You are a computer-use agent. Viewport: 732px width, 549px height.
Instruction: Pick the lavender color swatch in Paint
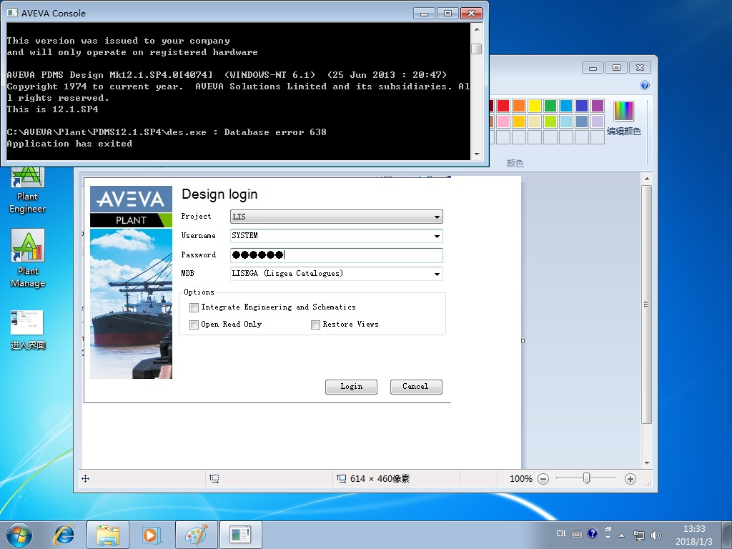(x=598, y=122)
